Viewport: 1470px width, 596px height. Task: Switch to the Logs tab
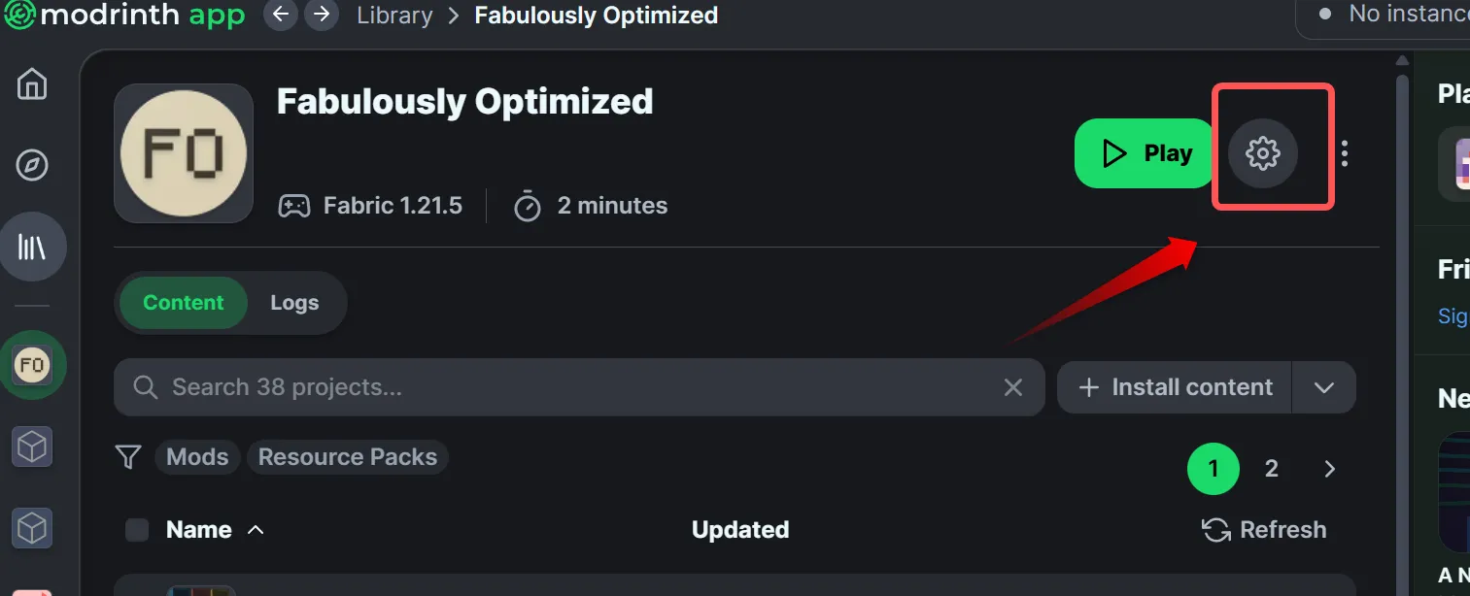294,303
